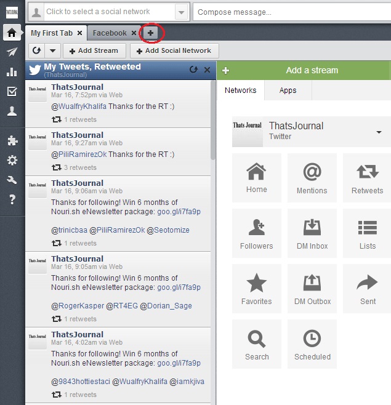Open the @WualfryKhalifa mention link in first tweet

79,106
